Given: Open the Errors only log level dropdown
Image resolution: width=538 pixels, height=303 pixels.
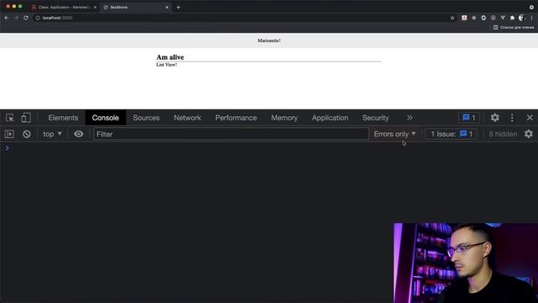Looking at the screenshot, I should coord(394,134).
